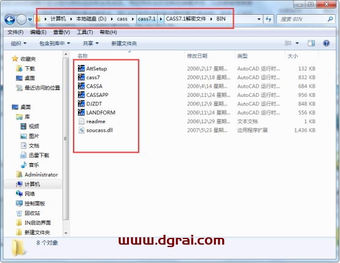Sort by 类型 column header
This screenshot has height=263, width=340.
click(x=242, y=56)
